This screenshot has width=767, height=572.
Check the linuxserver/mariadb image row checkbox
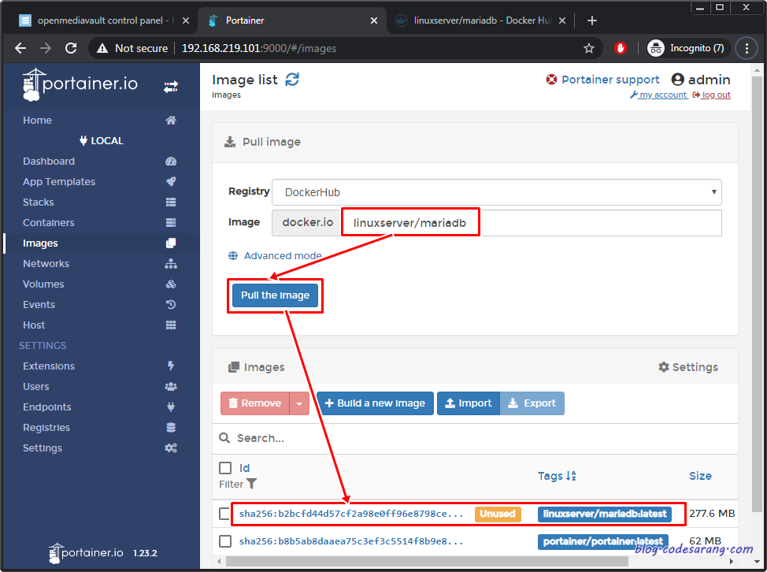pyautogui.click(x=224, y=514)
